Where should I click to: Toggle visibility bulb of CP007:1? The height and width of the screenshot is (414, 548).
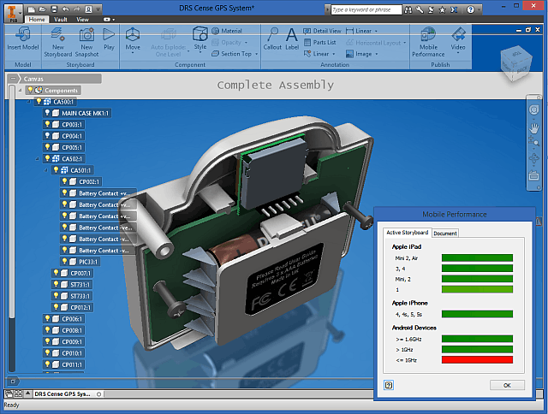[56, 273]
